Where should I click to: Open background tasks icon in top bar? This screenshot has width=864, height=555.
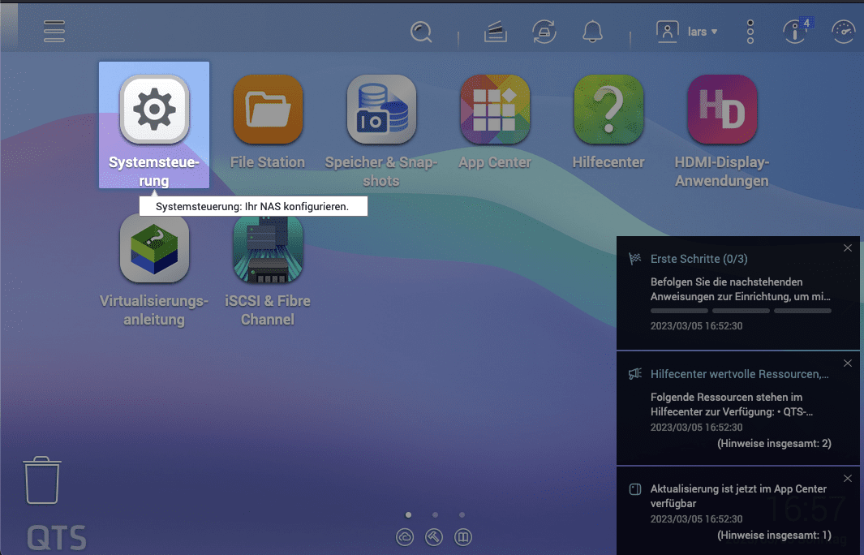point(496,32)
